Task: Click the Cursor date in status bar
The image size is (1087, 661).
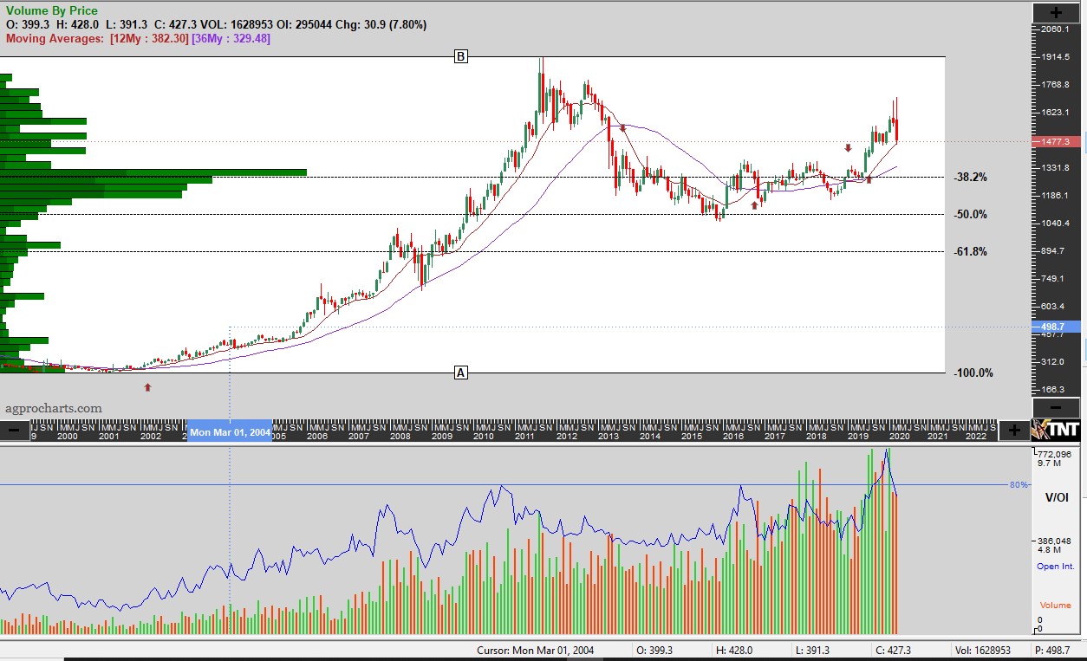Action: click(536, 650)
